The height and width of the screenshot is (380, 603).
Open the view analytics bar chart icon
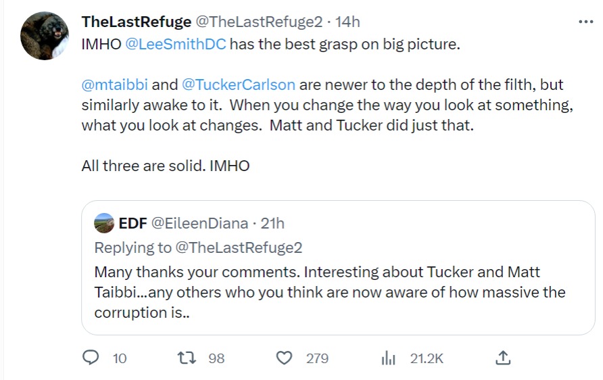(x=388, y=358)
